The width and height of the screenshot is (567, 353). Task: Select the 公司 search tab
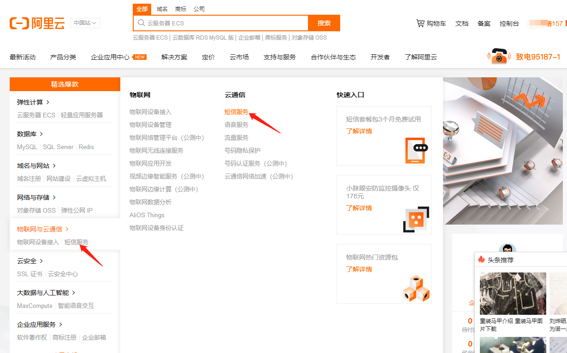pyautogui.click(x=199, y=9)
